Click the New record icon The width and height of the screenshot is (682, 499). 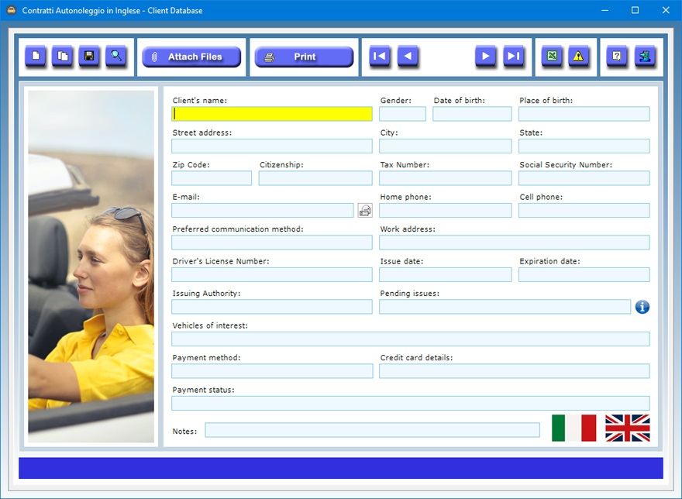coord(36,57)
